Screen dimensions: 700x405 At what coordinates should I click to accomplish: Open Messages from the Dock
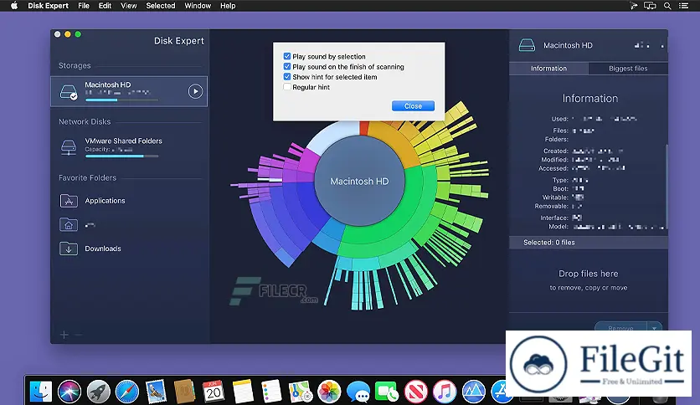(x=358, y=392)
